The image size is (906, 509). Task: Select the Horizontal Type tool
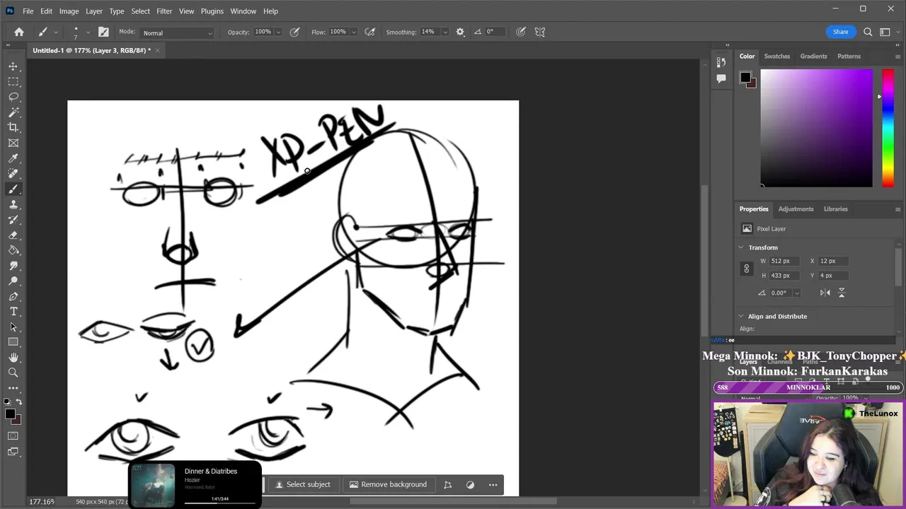click(x=13, y=312)
